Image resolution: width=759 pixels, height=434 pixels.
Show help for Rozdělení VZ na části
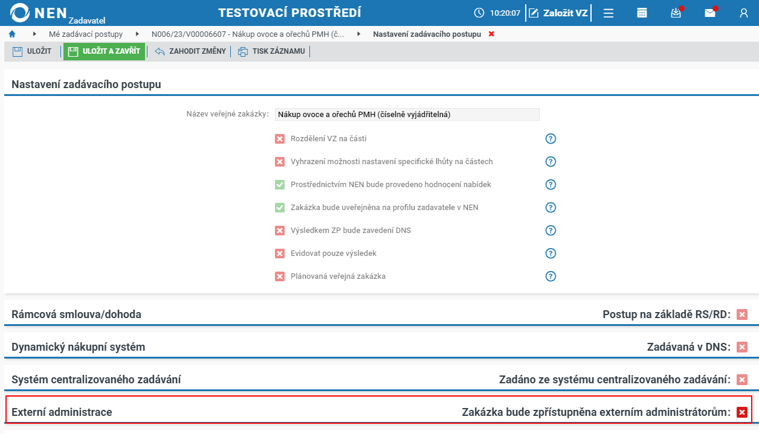551,139
